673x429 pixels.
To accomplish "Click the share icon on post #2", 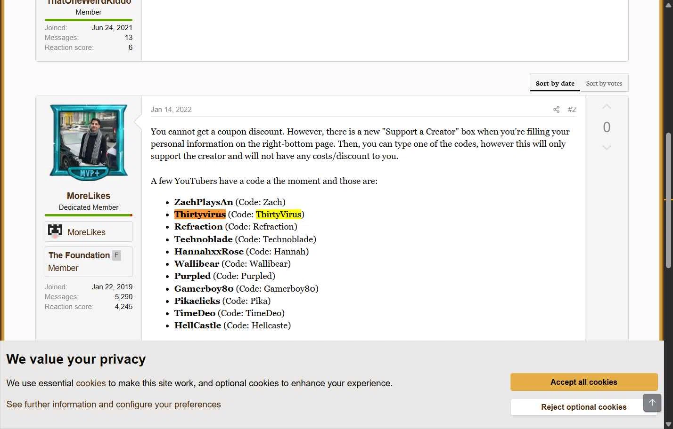I will click(556, 110).
